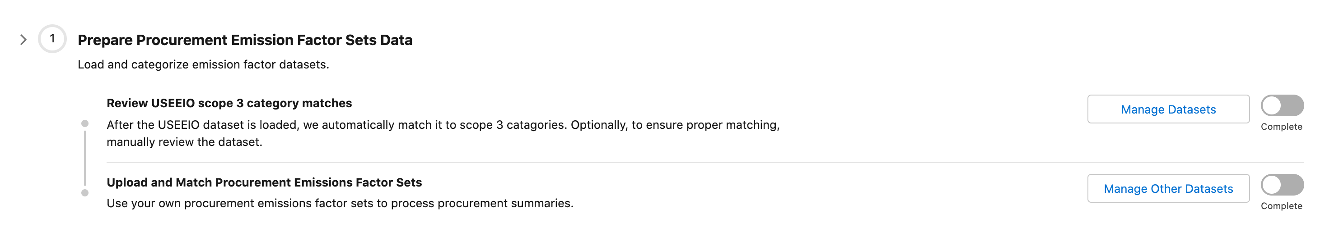Expand the step 1 chevron arrow
This screenshot has height=246, width=1325.
point(23,40)
